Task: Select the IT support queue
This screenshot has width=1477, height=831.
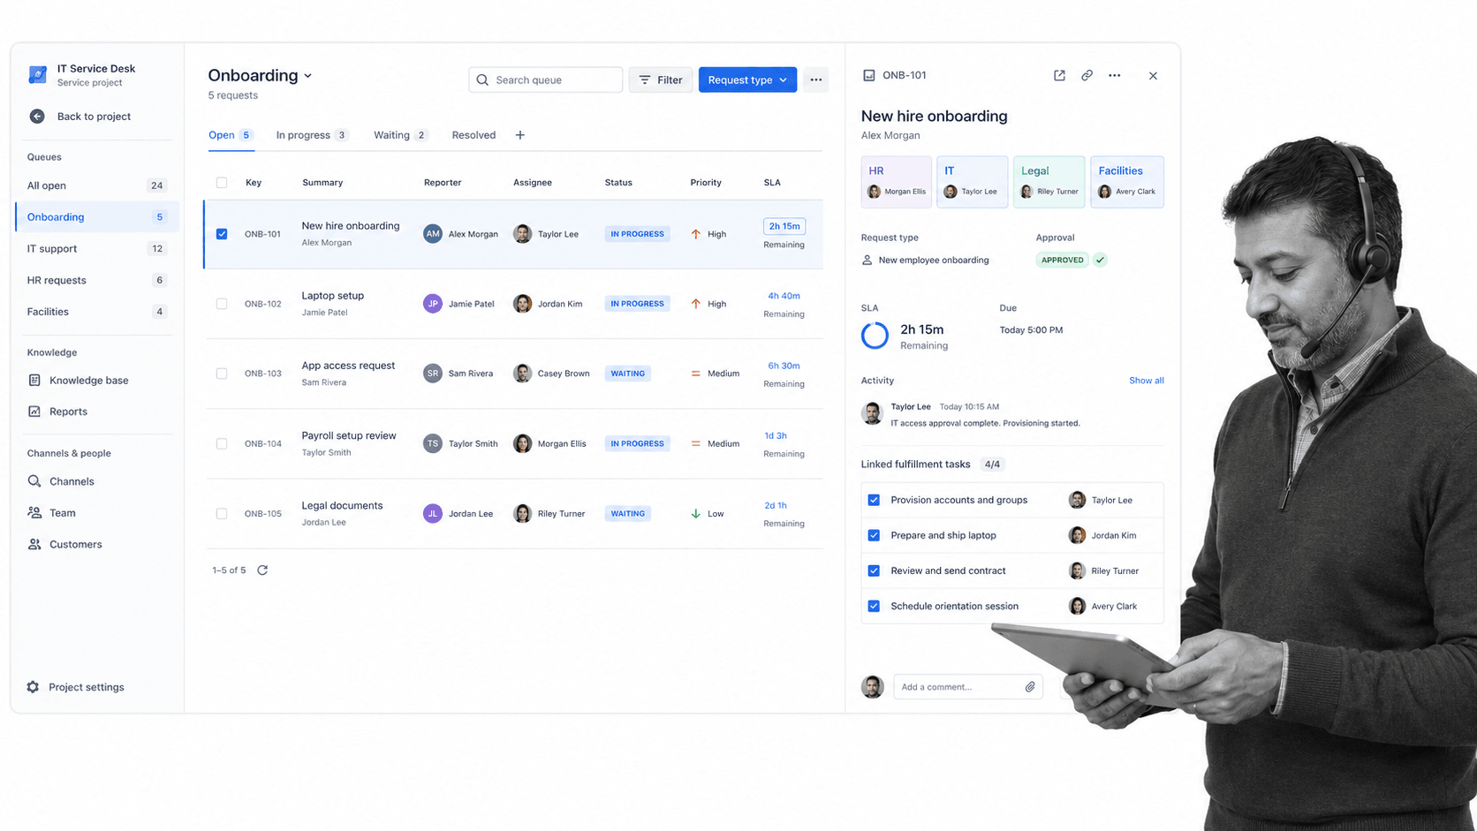Action: click(96, 249)
